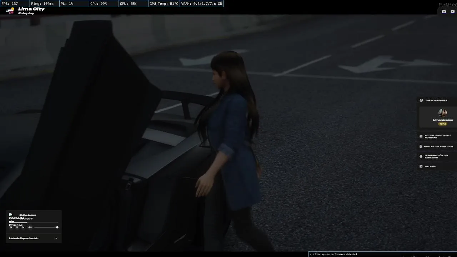Open the Discord icon at top right
The image size is (457, 257).
pos(444,12)
